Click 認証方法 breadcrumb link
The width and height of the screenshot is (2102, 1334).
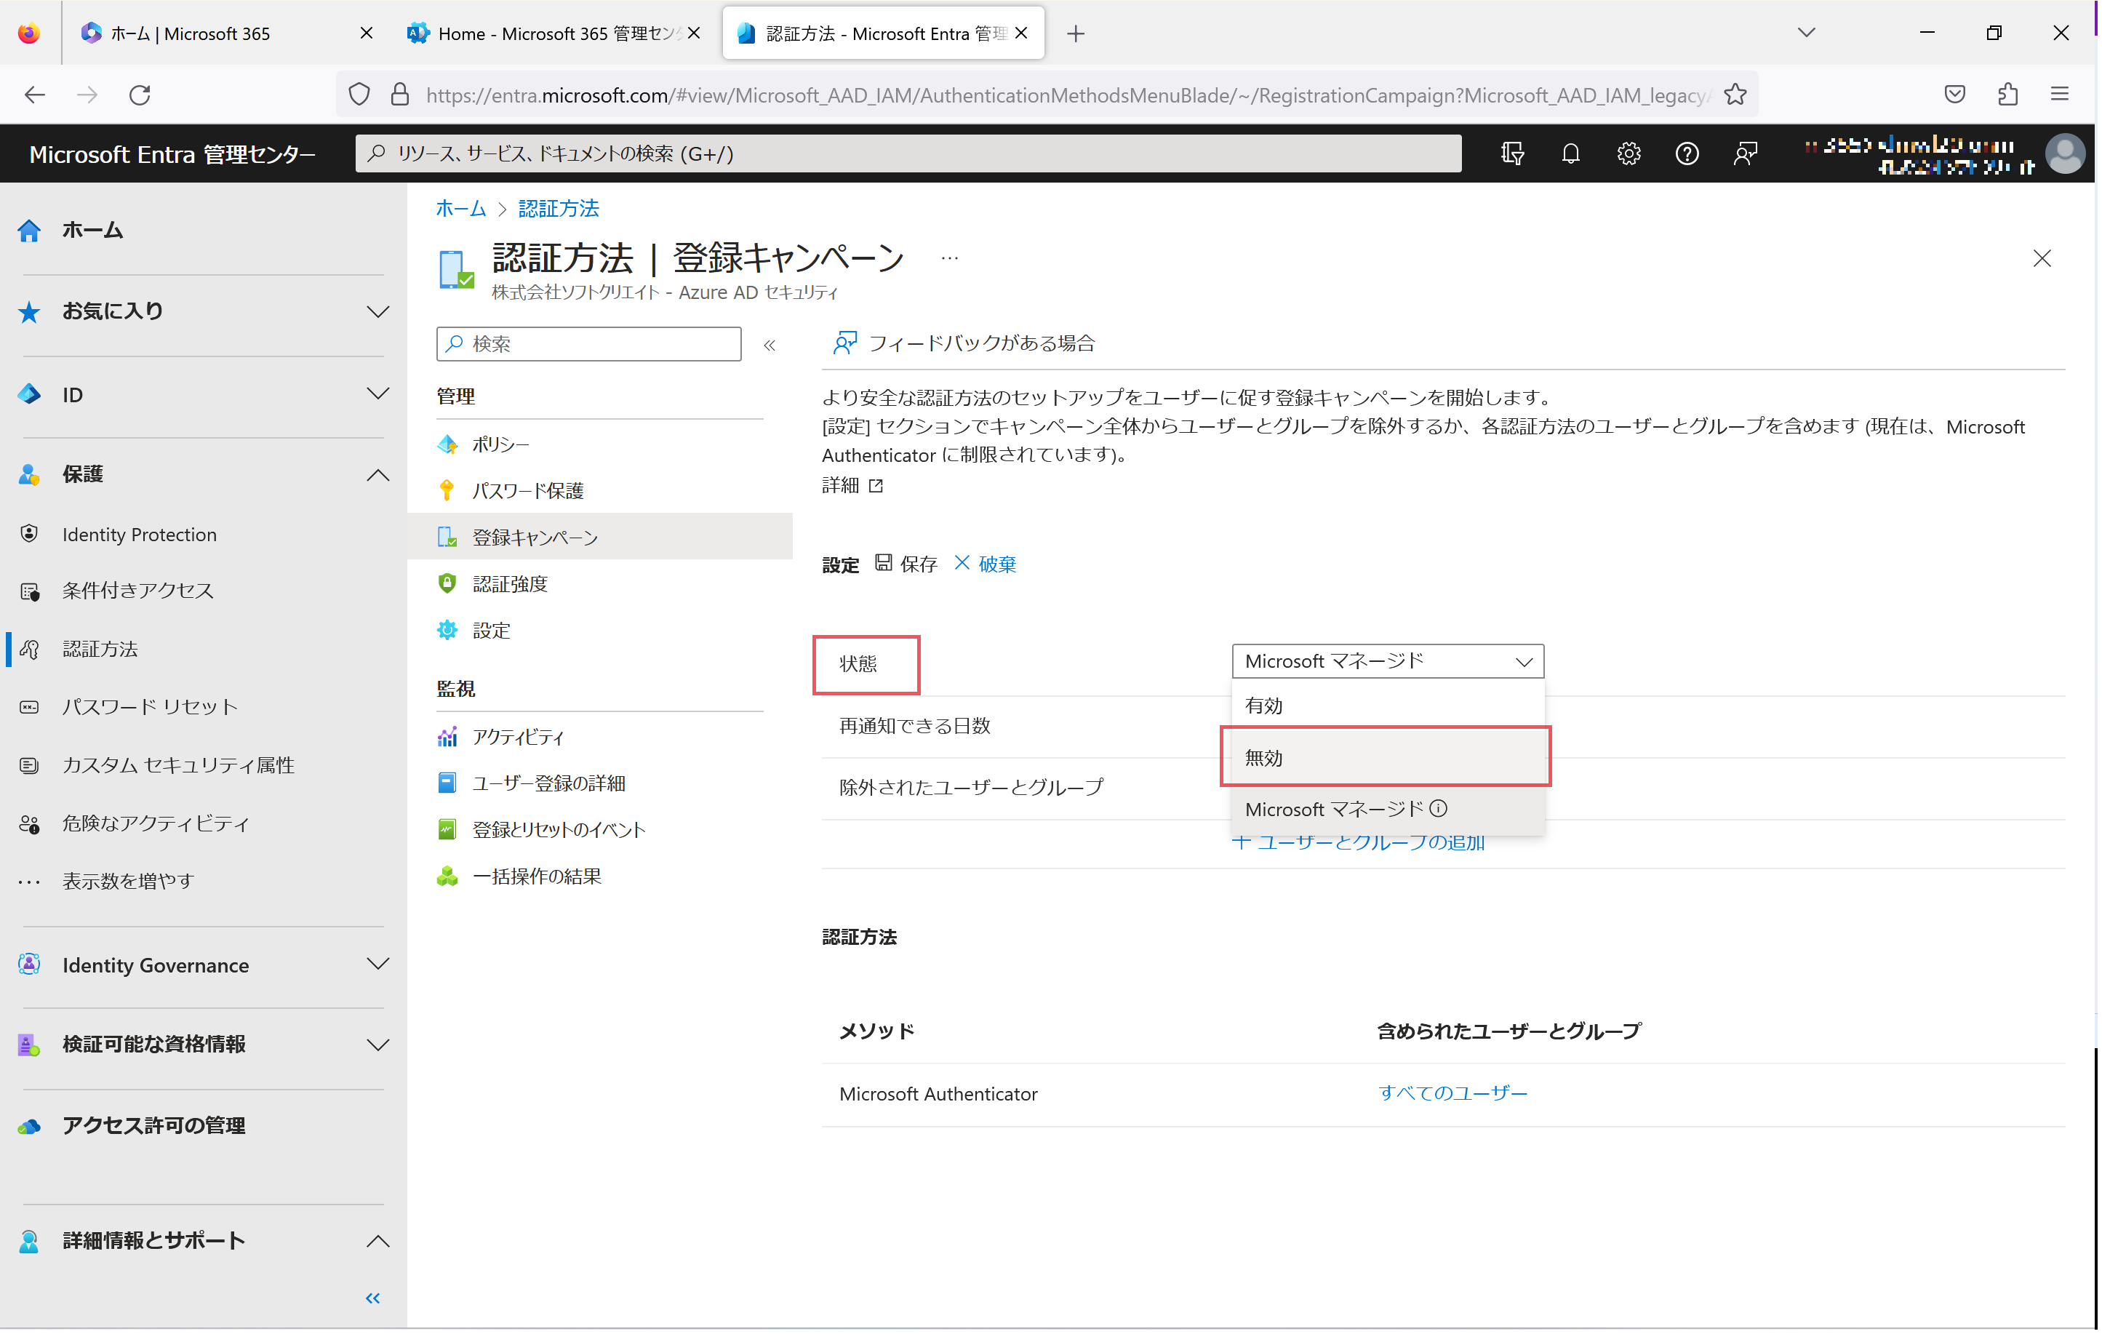tap(559, 209)
